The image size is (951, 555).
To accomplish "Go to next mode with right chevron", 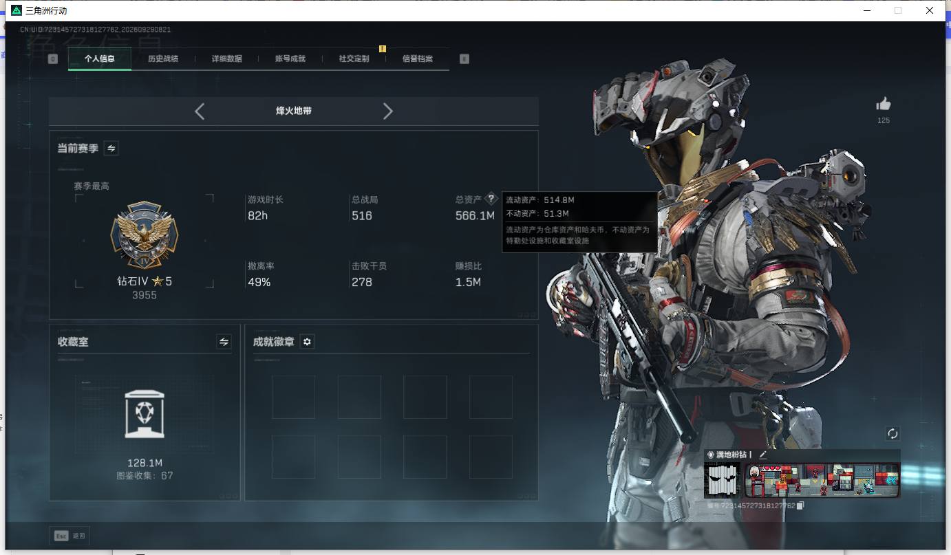I will pyautogui.click(x=388, y=111).
